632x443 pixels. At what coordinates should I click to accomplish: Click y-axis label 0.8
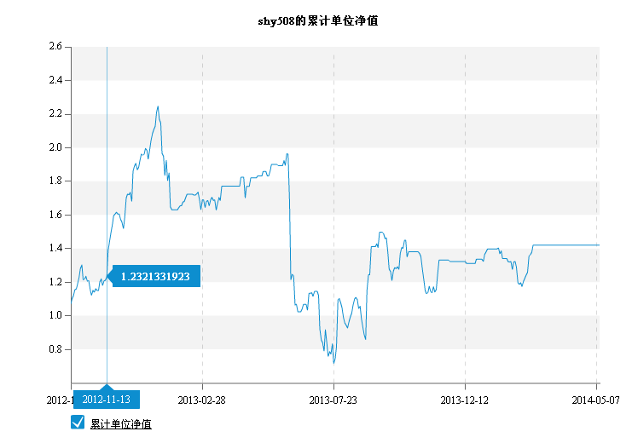55,349
